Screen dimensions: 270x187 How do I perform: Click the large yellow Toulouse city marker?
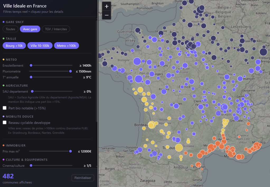(179, 148)
